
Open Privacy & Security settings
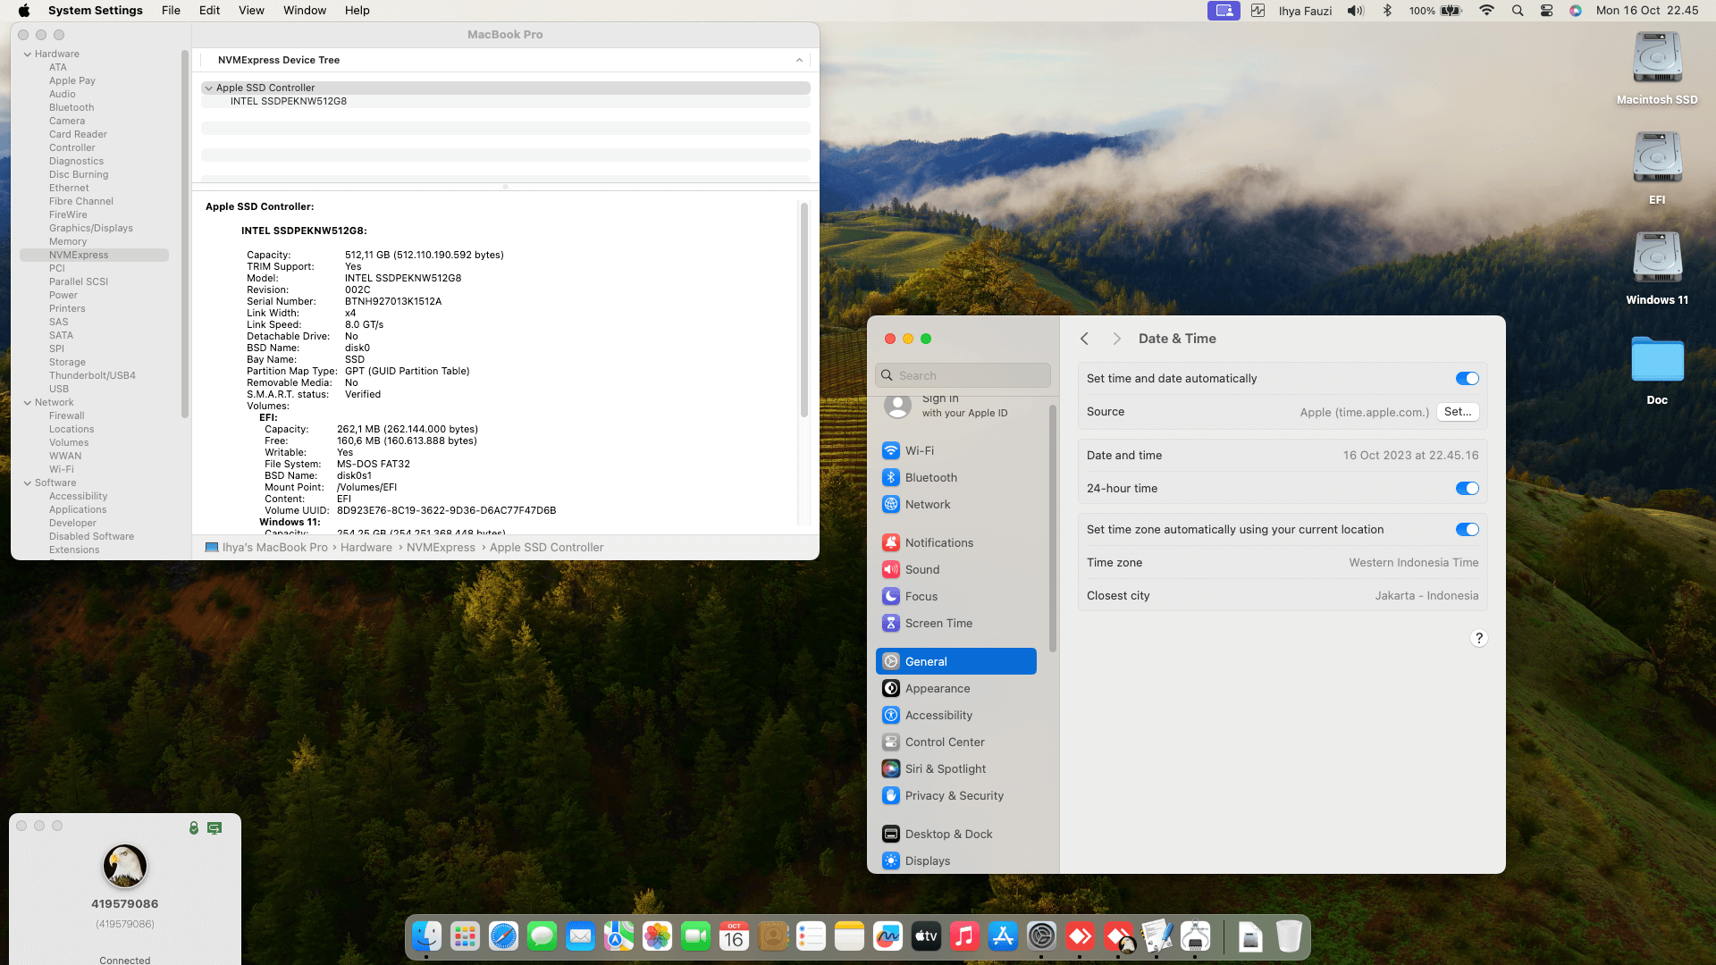956,796
